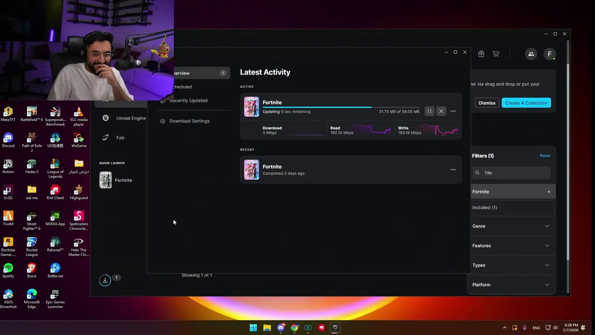Launch Fortnite from Quick Launch
595x335 pixels.
(x=116, y=180)
